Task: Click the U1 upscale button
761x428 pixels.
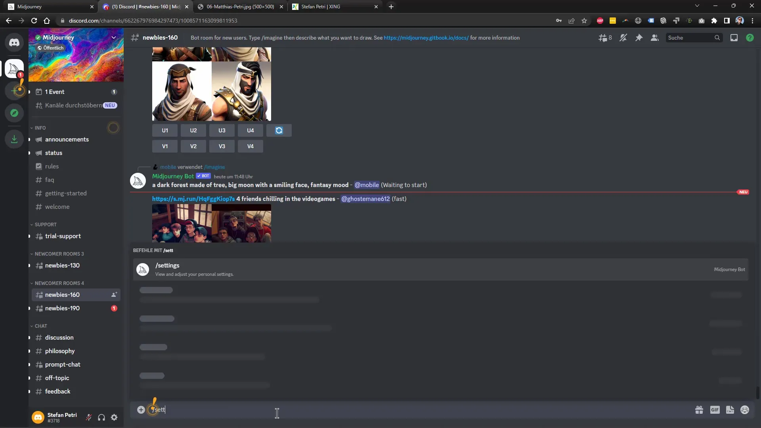Action: [164, 130]
